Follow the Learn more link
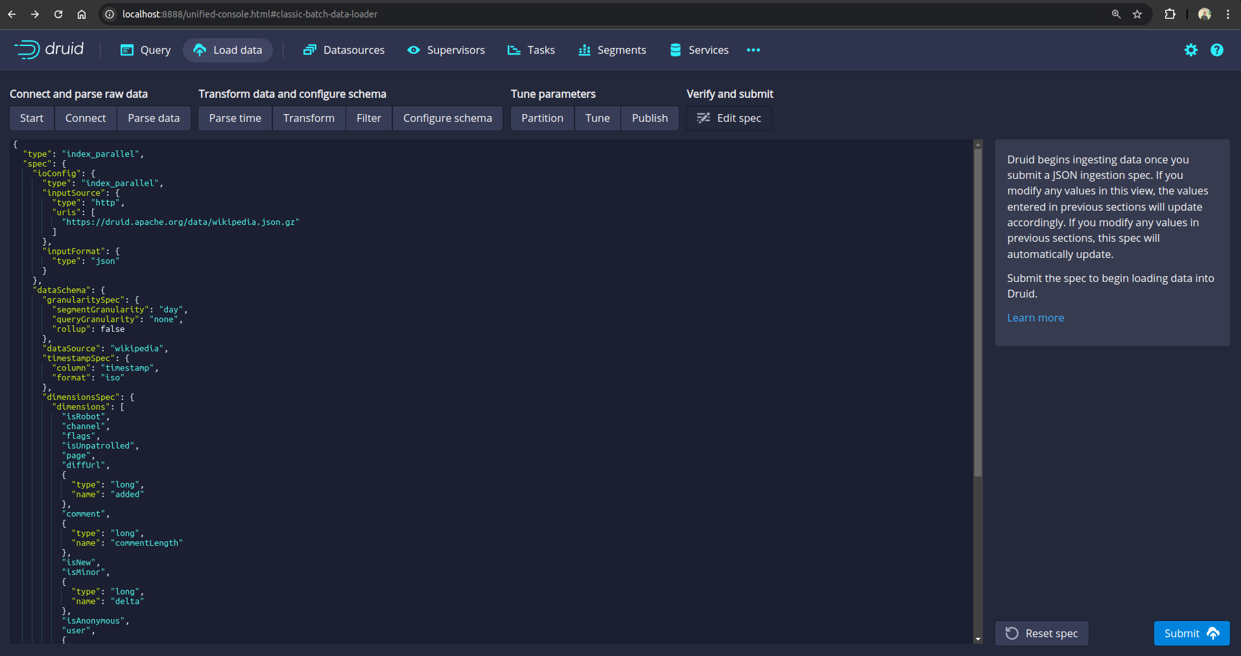Screen dimensions: 1241x656 1035,318
